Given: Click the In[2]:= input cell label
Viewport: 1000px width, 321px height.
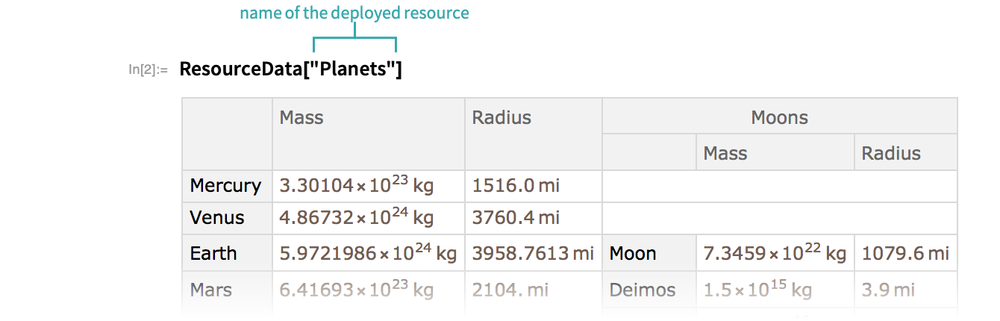Looking at the screenshot, I should tap(149, 70).
